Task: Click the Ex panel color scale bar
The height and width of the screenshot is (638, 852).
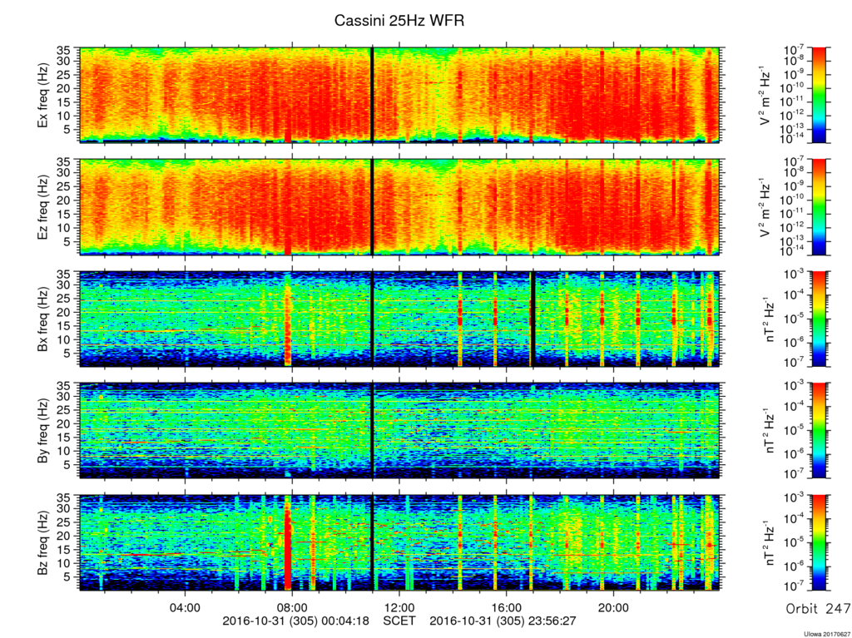Action: click(819, 95)
